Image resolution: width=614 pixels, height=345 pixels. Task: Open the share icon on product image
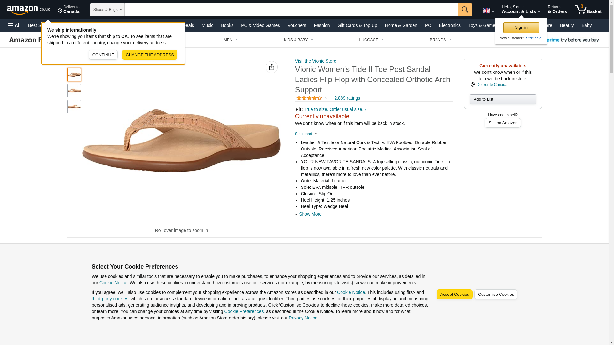point(272,67)
